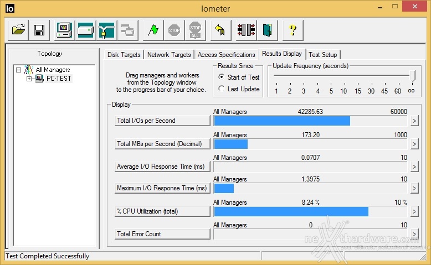Image resolution: width=431 pixels, height=265 pixels.
Task: Click Average I/O Response Time (ms) button
Action: (162, 167)
